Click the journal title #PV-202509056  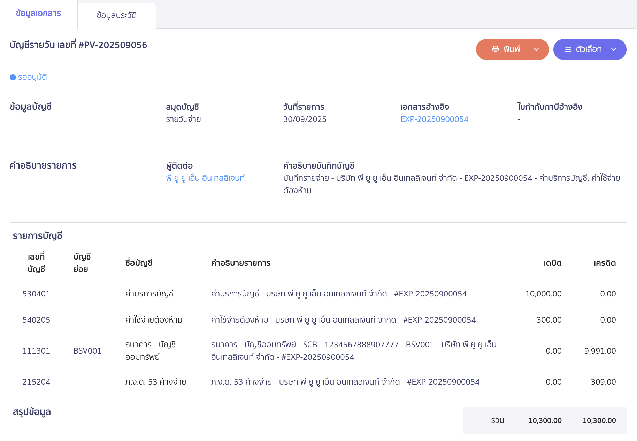(x=78, y=45)
